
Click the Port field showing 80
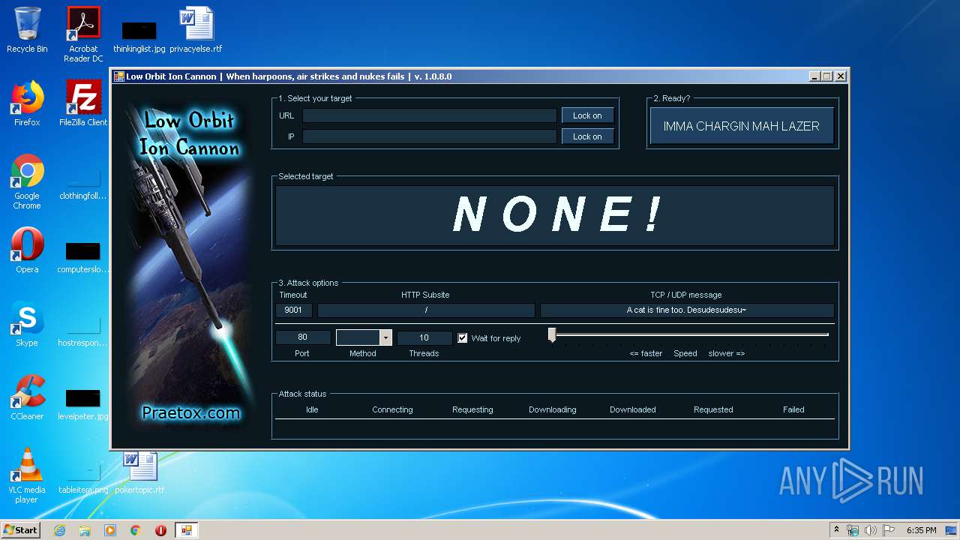tap(303, 337)
